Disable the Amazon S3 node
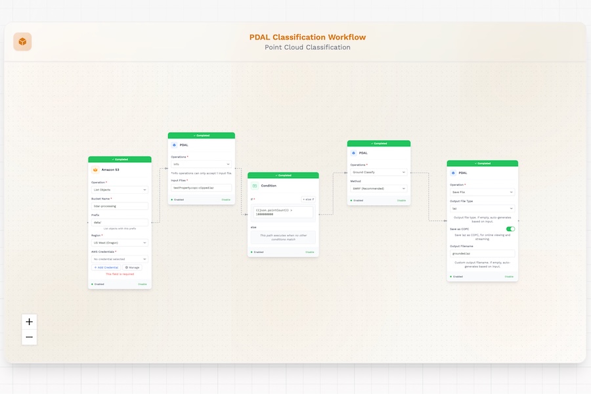The image size is (591, 394). 142,284
